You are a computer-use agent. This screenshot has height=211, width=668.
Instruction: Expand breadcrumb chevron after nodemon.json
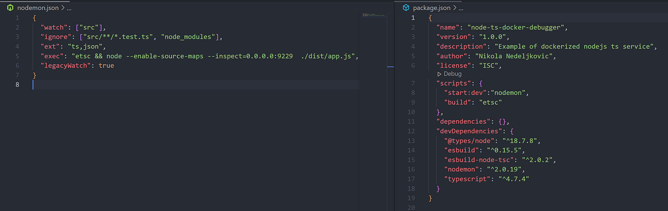coord(63,8)
